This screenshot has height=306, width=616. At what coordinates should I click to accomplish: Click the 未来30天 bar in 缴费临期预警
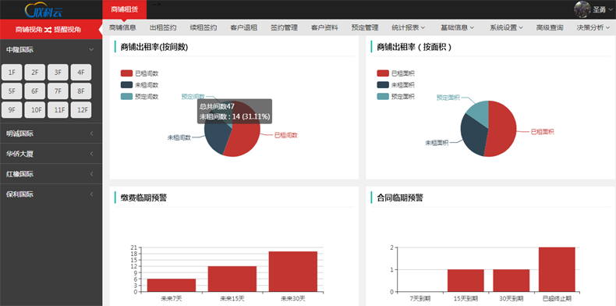point(292,272)
